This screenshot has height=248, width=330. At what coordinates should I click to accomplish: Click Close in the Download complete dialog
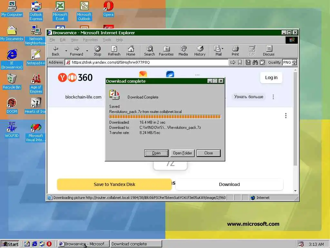pos(209,153)
